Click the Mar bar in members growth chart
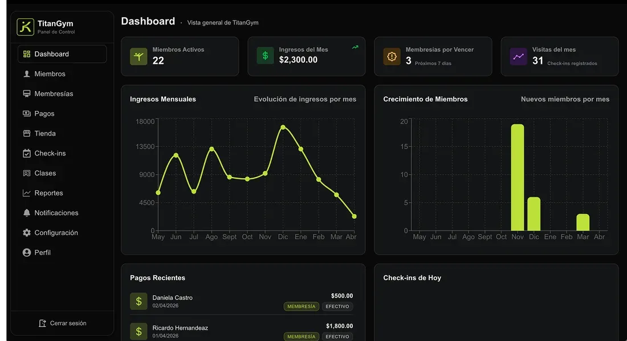 pos(583,223)
